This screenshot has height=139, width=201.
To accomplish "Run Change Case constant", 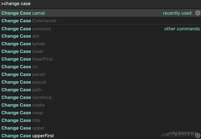I will 100,29.
